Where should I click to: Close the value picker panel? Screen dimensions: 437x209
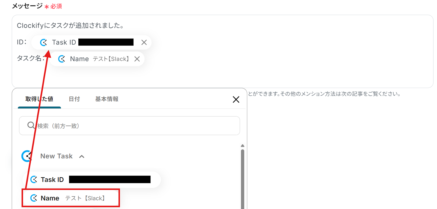click(x=236, y=99)
